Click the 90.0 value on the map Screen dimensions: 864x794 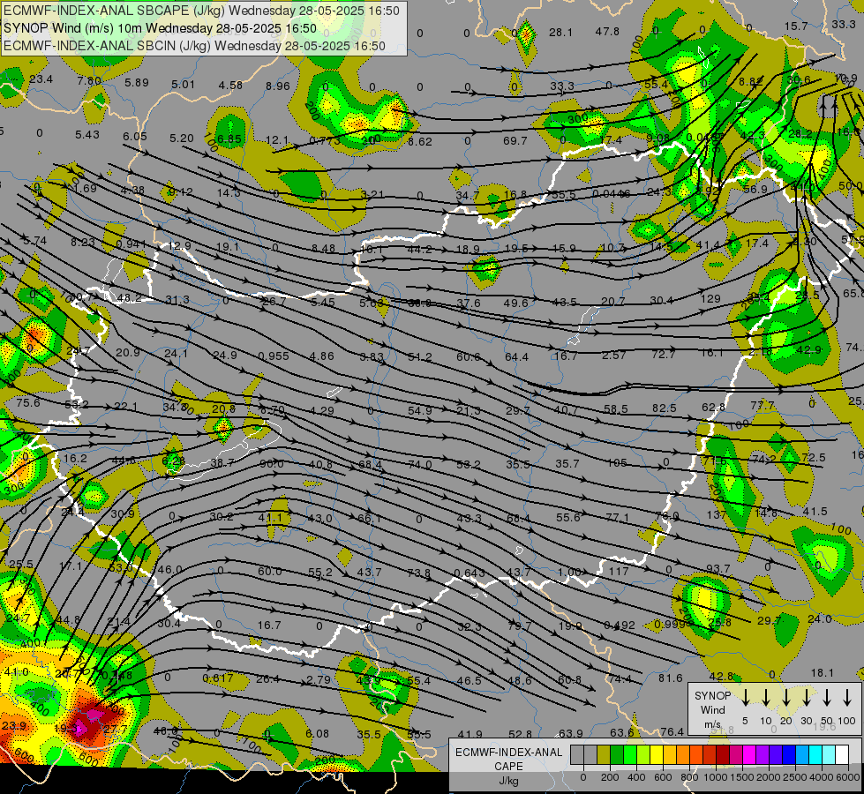[x=271, y=464]
